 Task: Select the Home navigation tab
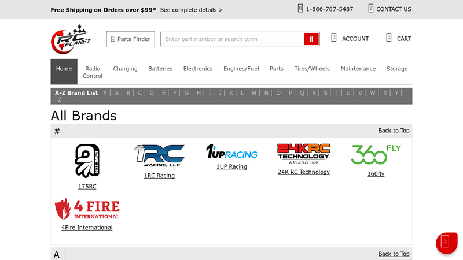click(x=64, y=72)
